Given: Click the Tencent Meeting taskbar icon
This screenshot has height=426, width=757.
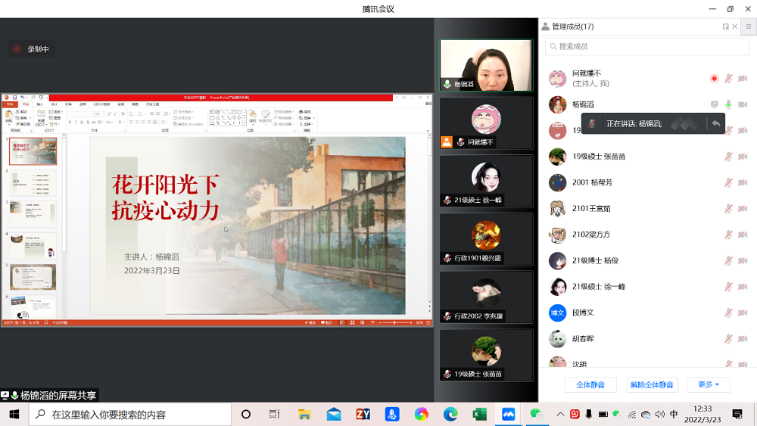Looking at the screenshot, I should tap(509, 414).
